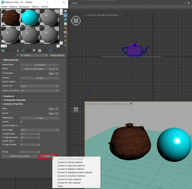Toggle the checkered Background preview icon
The width and height of the screenshot is (192, 189).
[x=65, y=20]
